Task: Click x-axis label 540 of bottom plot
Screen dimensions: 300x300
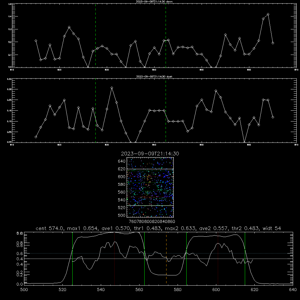Action: (x=101, y=290)
